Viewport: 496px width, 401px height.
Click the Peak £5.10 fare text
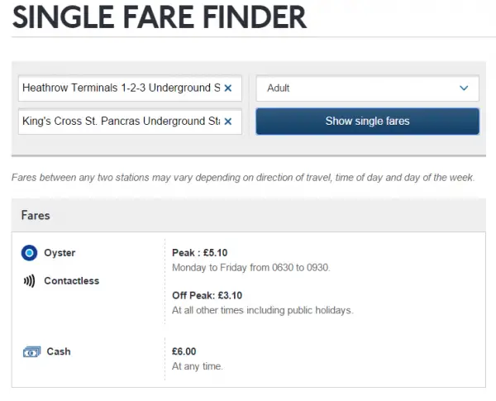(x=199, y=252)
